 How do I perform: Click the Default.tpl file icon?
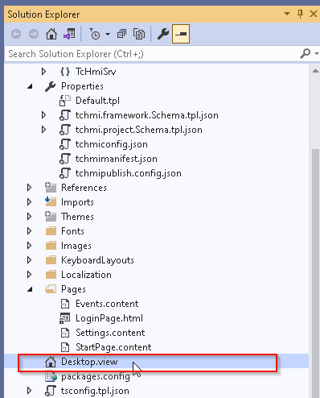click(x=65, y=101)
